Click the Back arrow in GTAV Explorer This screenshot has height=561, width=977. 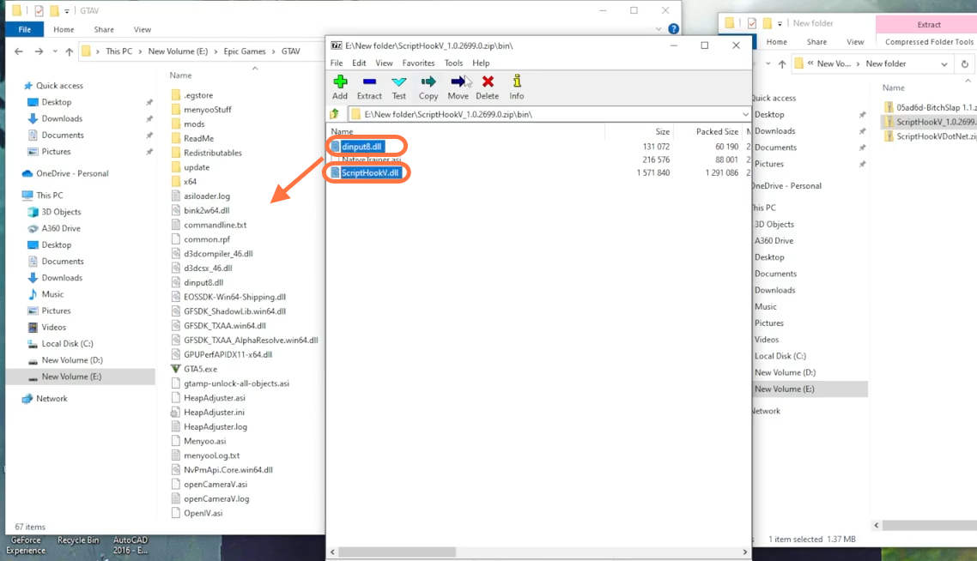tap(19, 51)
